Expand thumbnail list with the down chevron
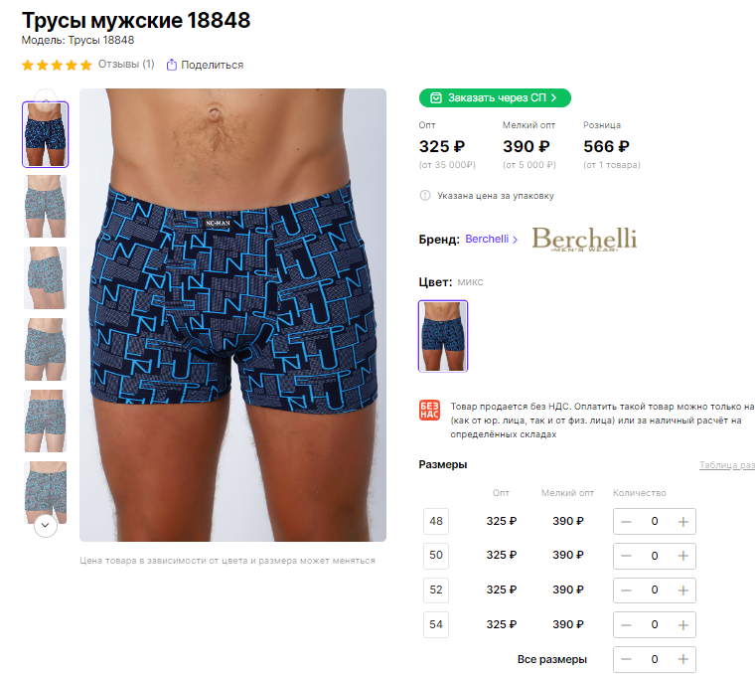 pyautogui.click(x=46, y=525)
